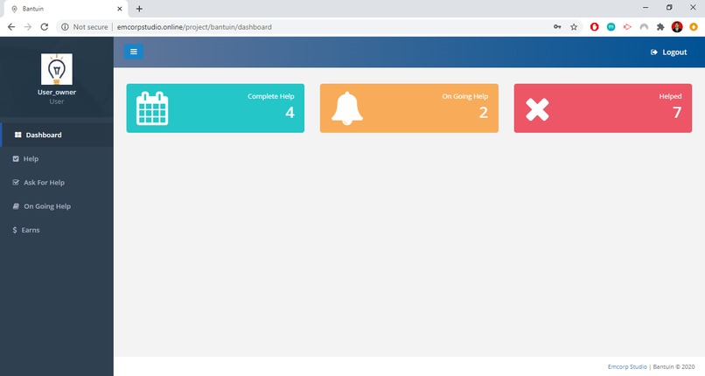Click the Help checkbox icon in sidebar
Screen dimensions: 705x376
pos(16,158)
